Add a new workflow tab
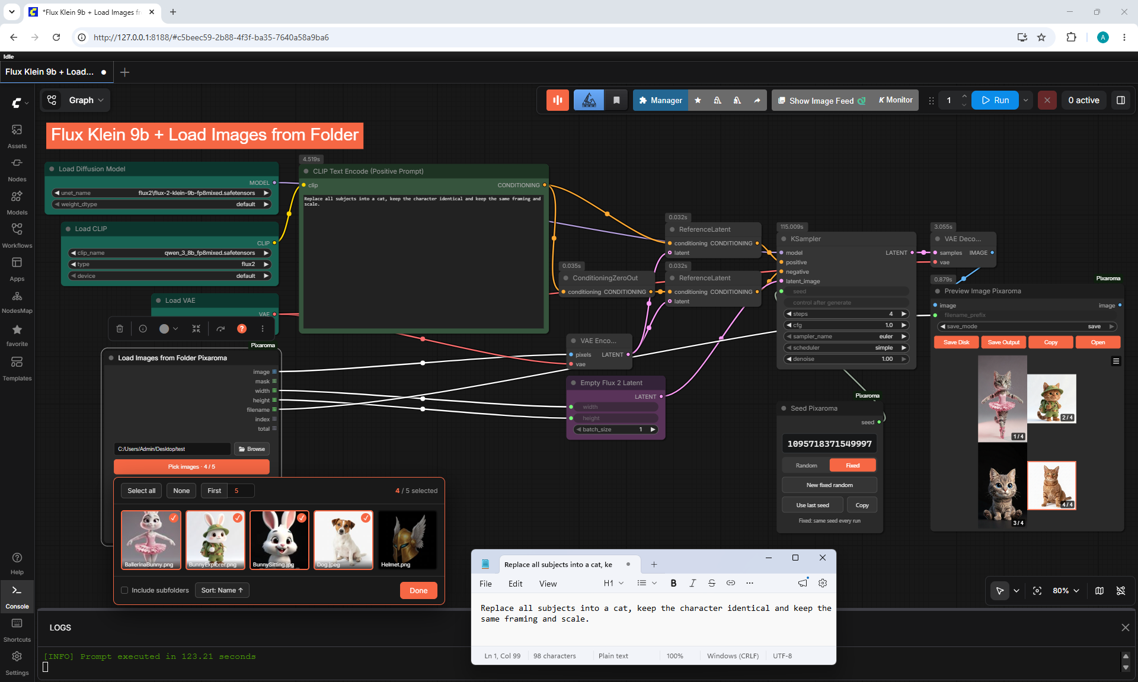Screen dimensions: 1138x682 tap(124, 72)
